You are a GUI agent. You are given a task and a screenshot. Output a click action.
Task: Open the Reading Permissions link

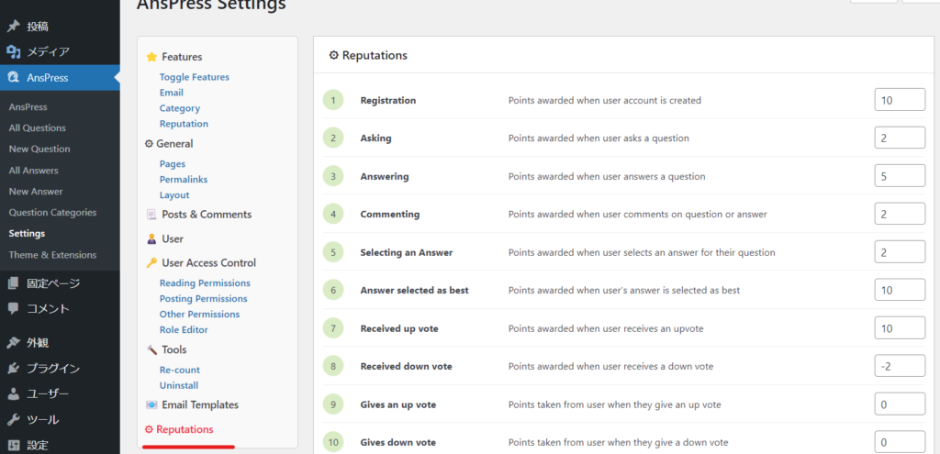pyautogui.click(x=205, y=283)
